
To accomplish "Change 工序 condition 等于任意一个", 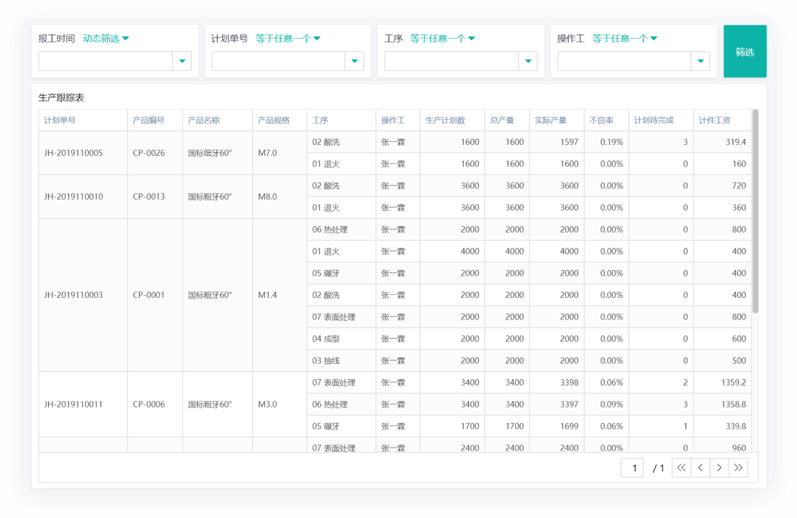I will 442,38.
